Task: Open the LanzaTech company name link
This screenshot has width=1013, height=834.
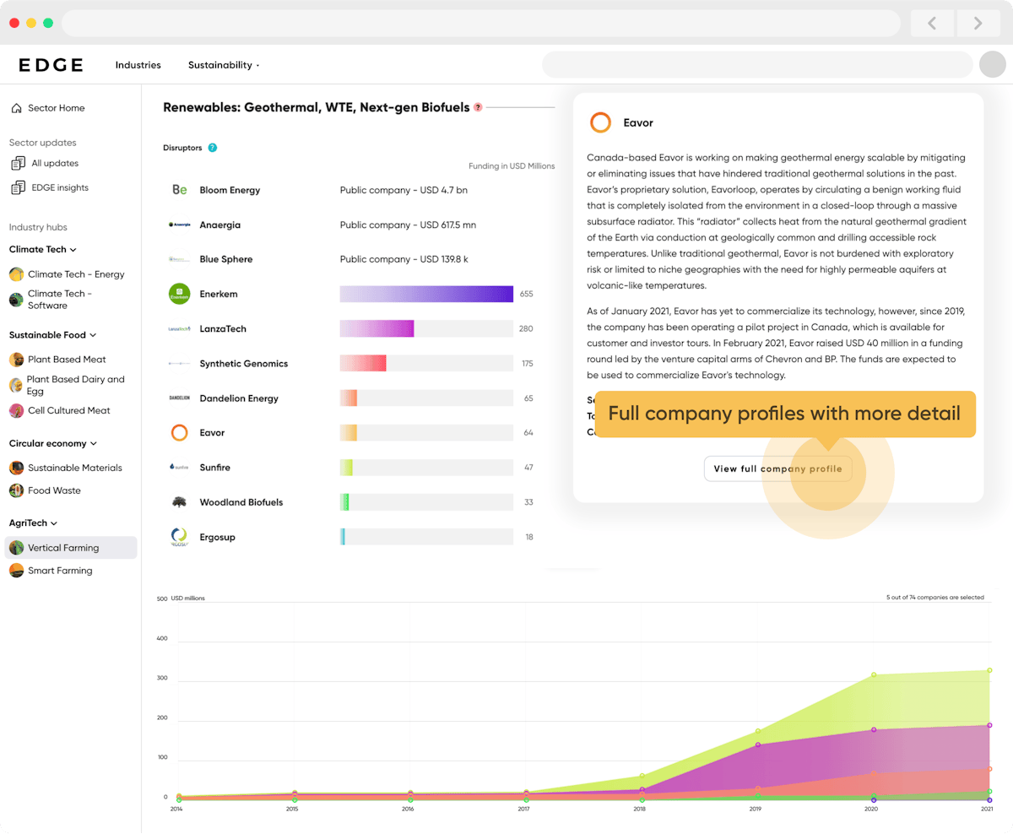Action: point(223,328)
